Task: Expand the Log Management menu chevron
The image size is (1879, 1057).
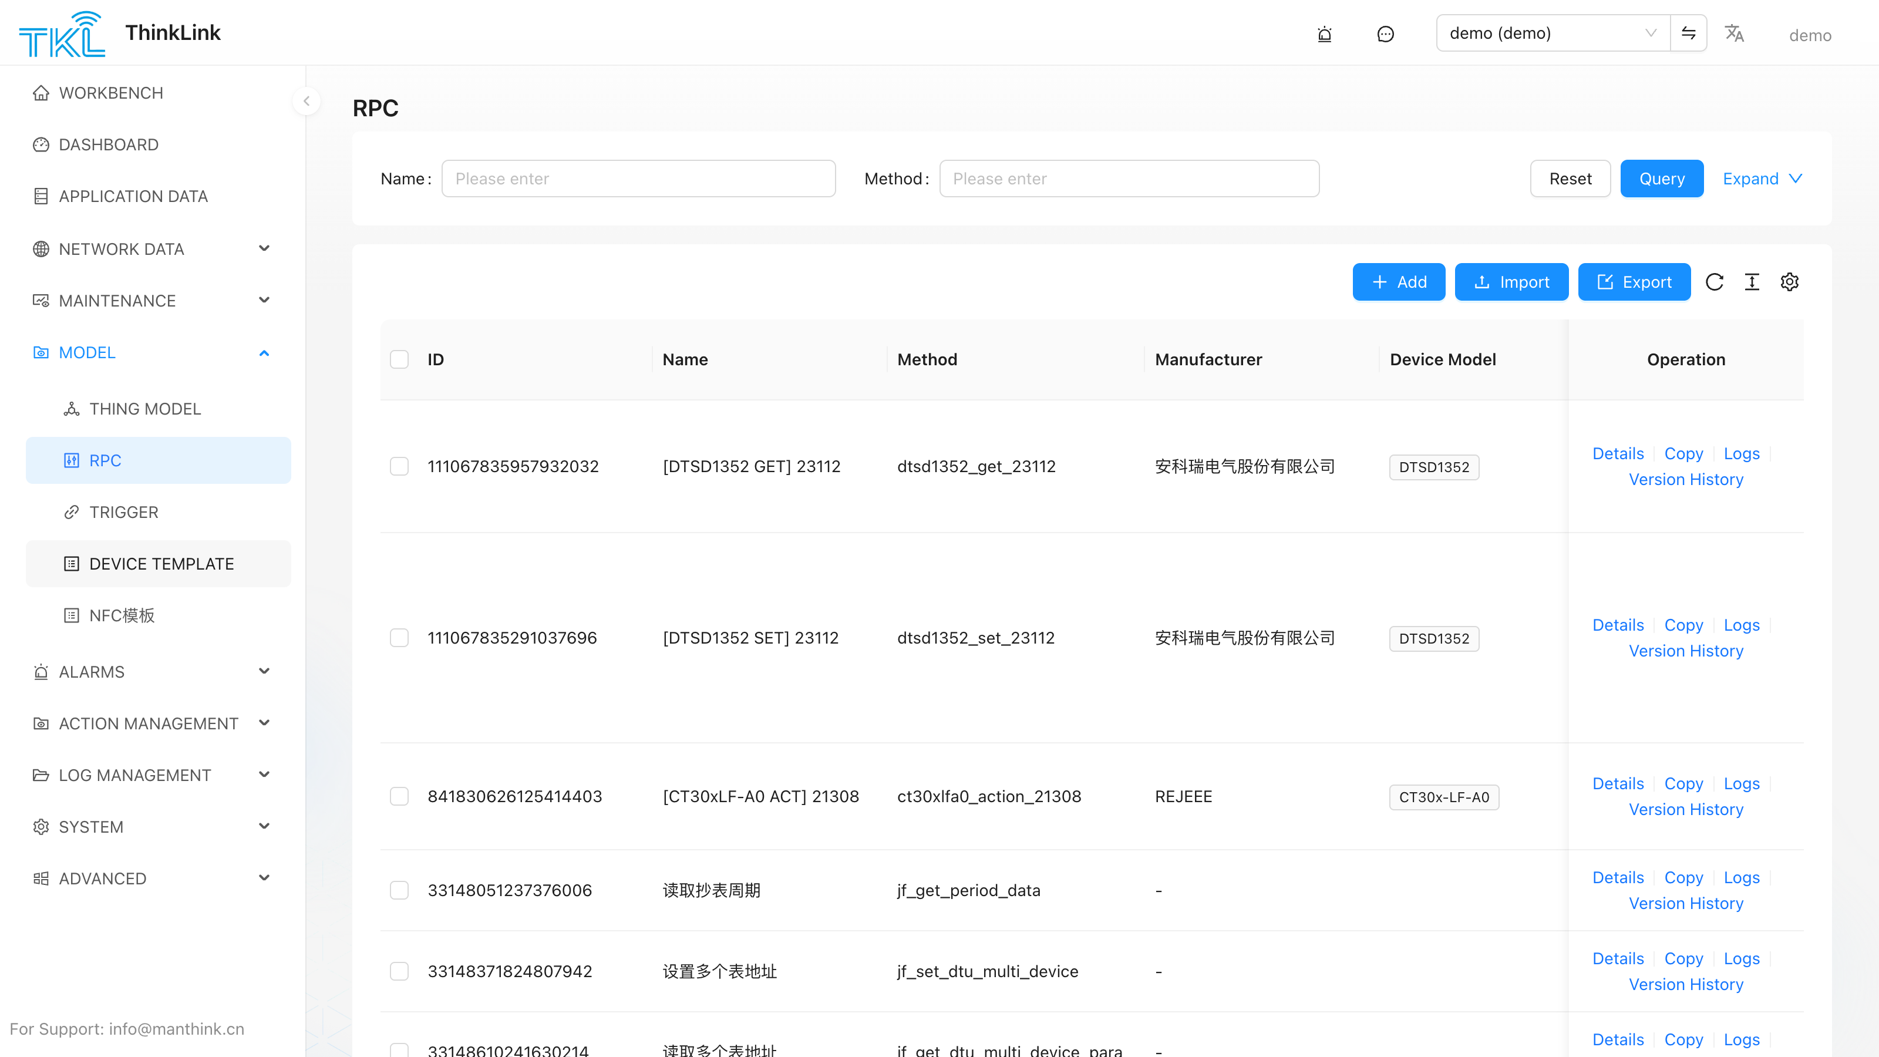Action: [264, 775]
